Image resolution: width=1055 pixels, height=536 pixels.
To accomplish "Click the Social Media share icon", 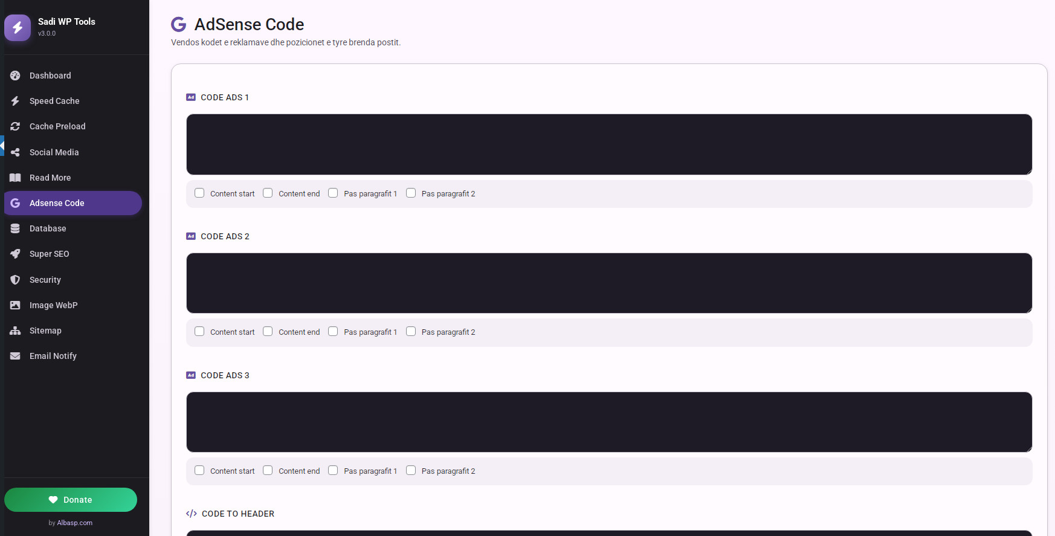I will 15,152.
